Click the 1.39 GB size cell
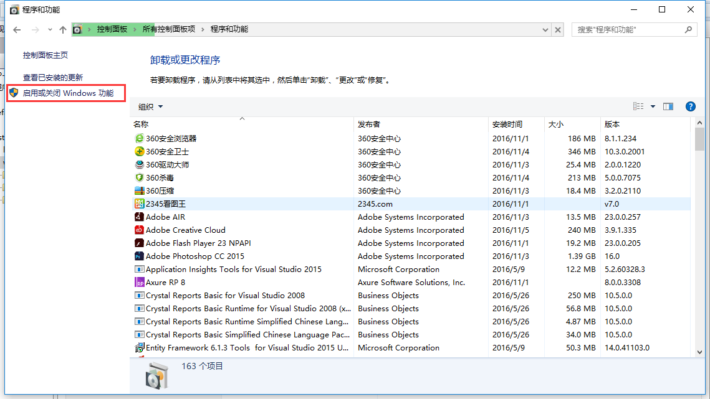The image size is (710, 399). (582, 256)
